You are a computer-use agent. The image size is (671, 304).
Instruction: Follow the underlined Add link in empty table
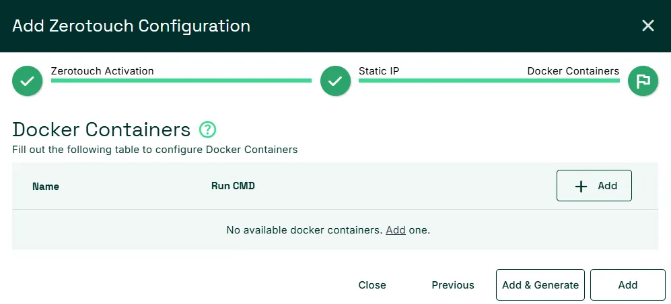pos(396,230)
